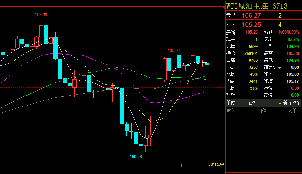The height and width of the screenshot is (174, 302).
Task: Click the 最新 value 105.26
Action: click(251, 32)
